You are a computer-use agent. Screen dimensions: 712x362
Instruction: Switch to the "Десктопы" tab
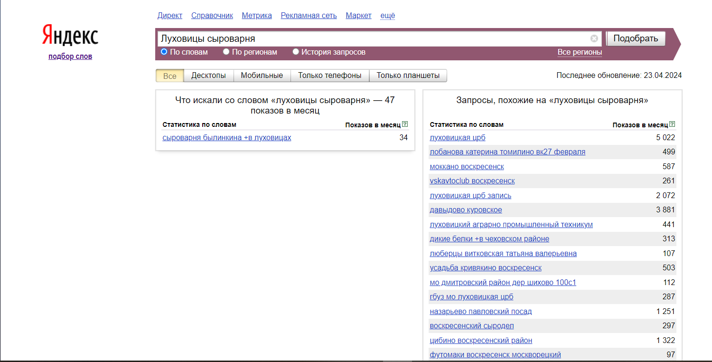[208, 76]
